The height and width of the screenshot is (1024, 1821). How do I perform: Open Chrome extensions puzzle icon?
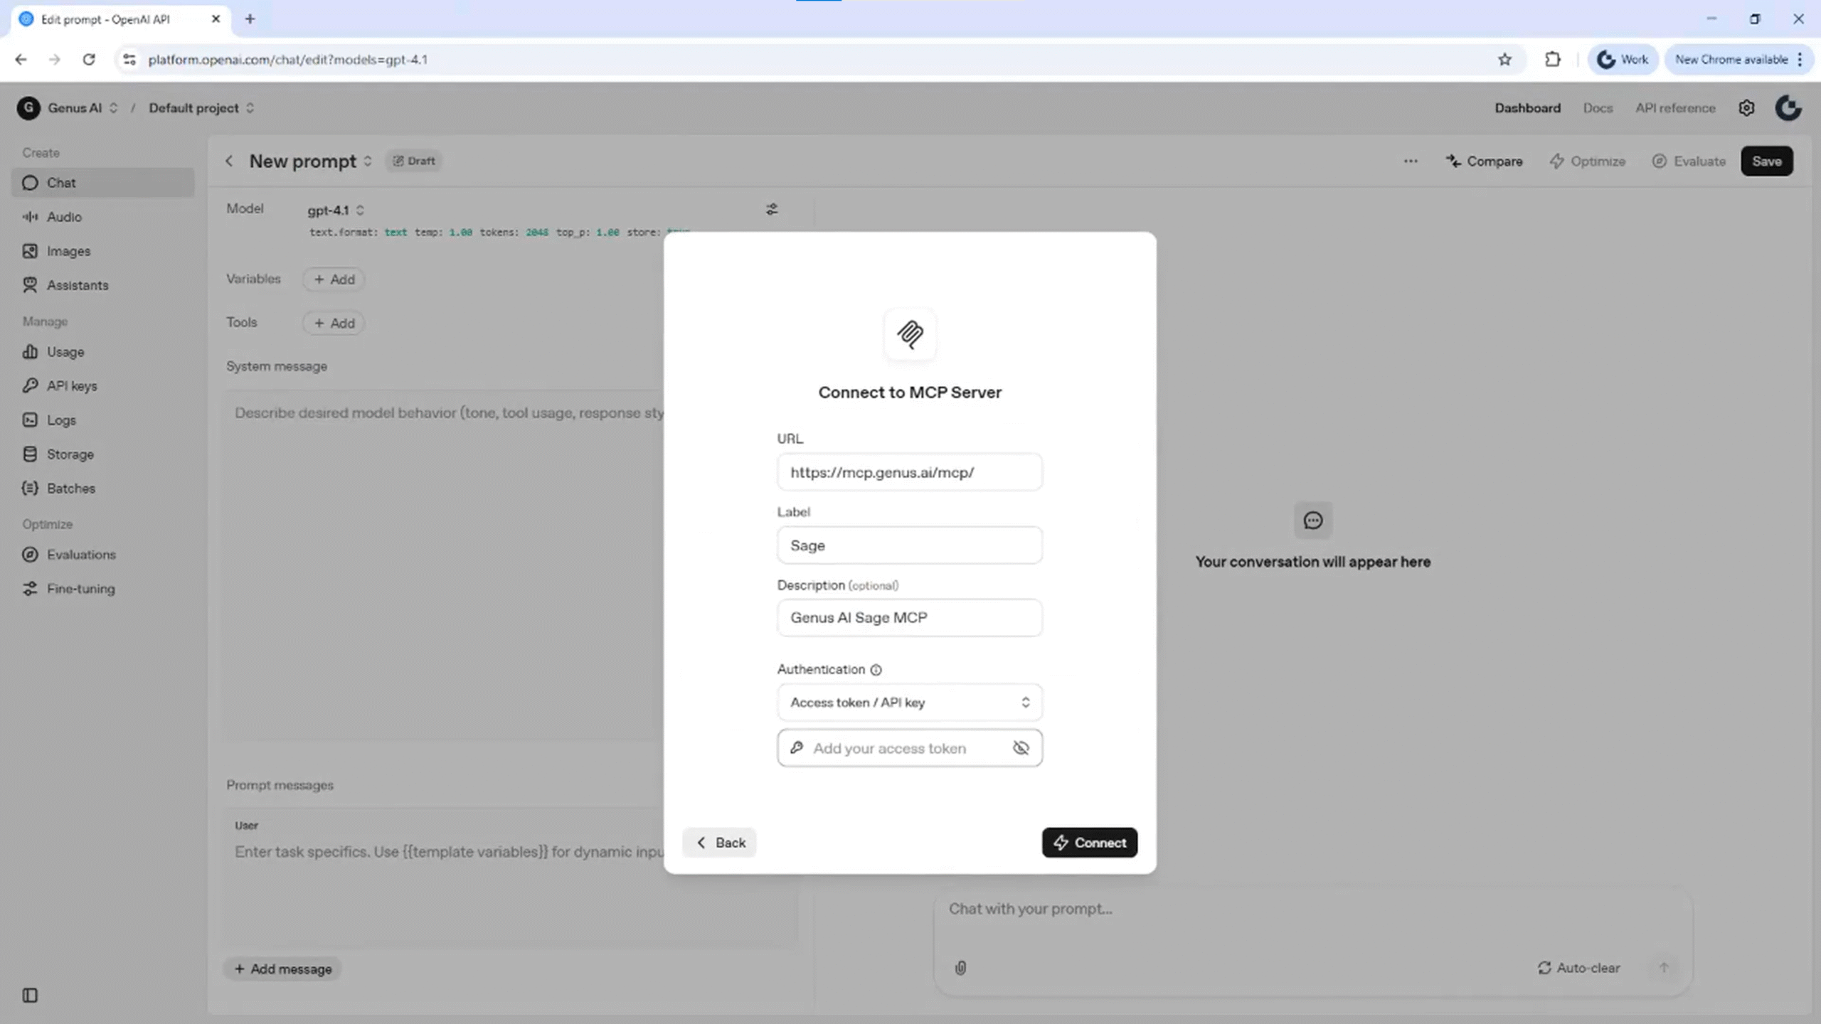tap(1553, 60)
